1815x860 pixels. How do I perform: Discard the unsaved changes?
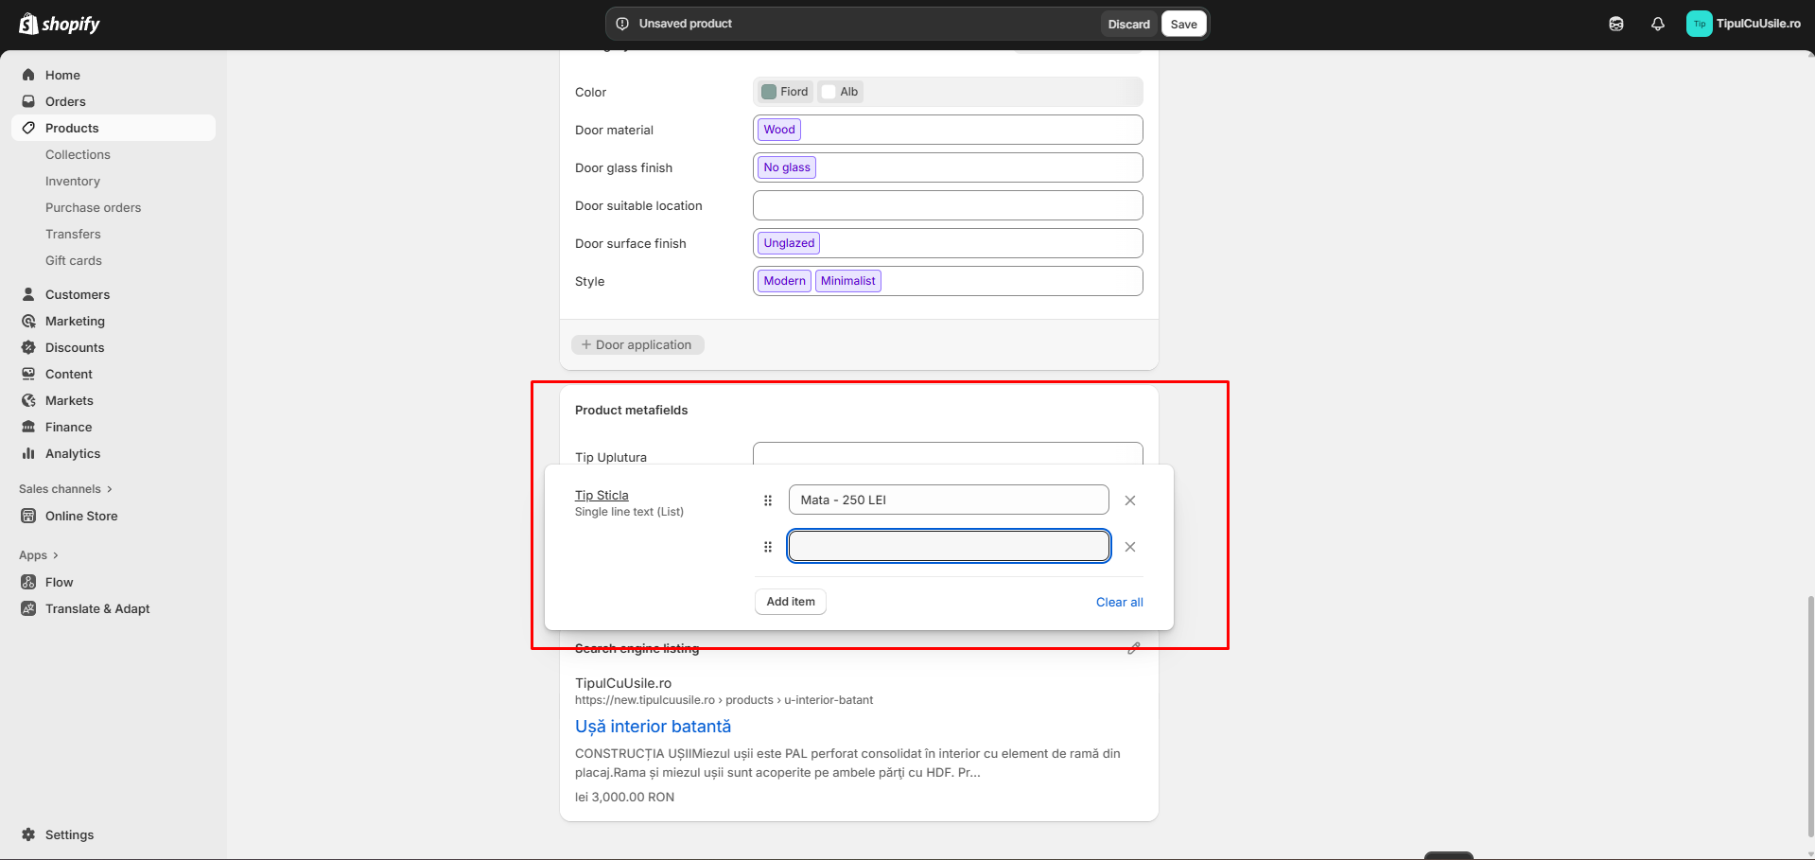click(x=1128, y=25)
